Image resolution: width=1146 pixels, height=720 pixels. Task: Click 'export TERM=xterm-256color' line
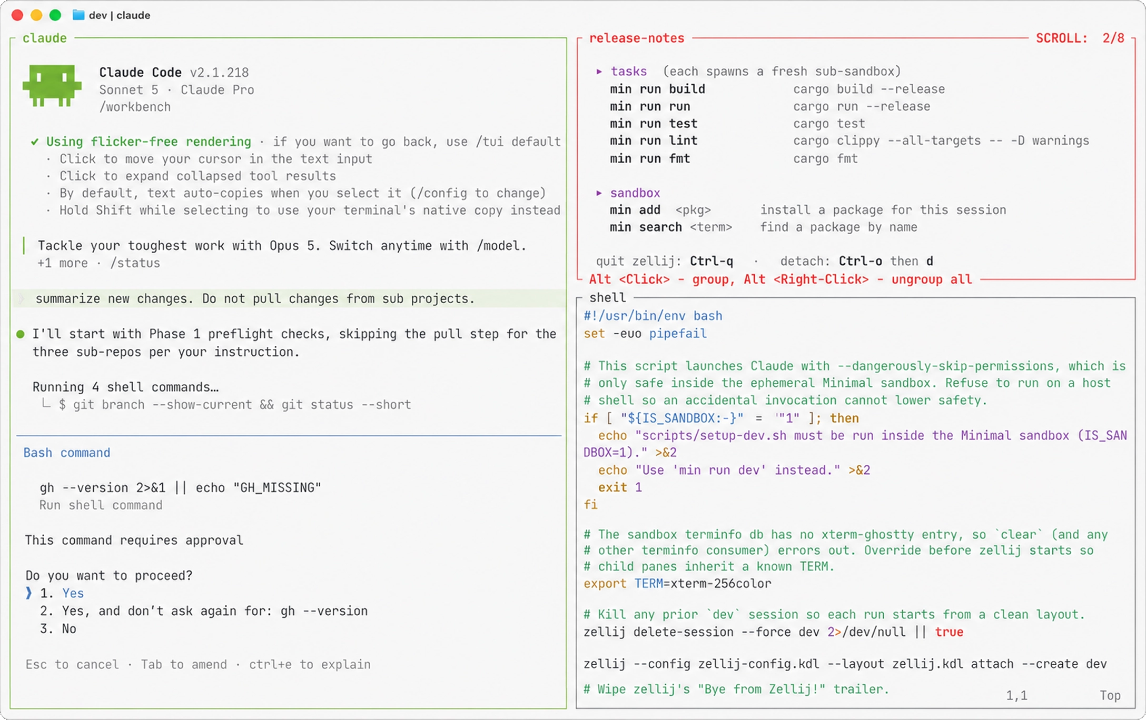tap(677, 584)
